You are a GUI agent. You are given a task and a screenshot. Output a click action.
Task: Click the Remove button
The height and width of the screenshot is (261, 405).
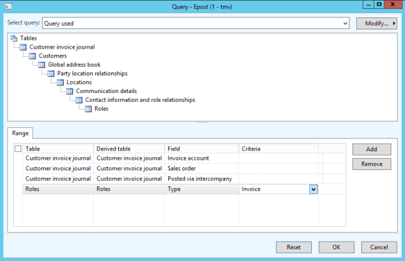(372, 164)
